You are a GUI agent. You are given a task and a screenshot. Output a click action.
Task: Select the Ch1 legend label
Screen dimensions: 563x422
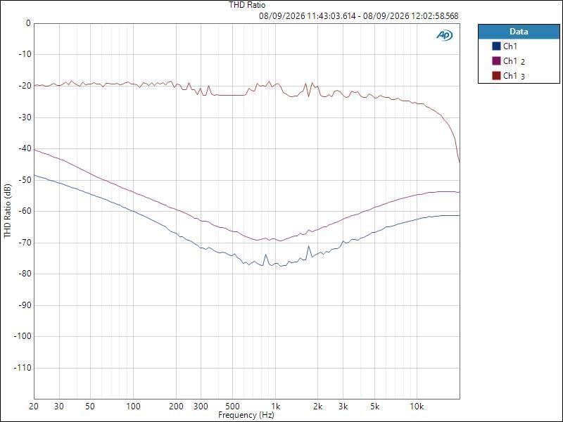pos(510,46)
